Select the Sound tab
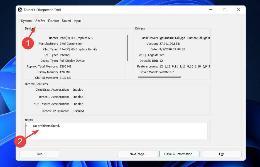 coord(66,21)
